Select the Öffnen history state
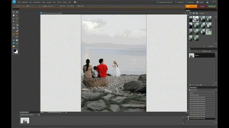The height and width of the screenshot is (128, 229). point(202,93)
